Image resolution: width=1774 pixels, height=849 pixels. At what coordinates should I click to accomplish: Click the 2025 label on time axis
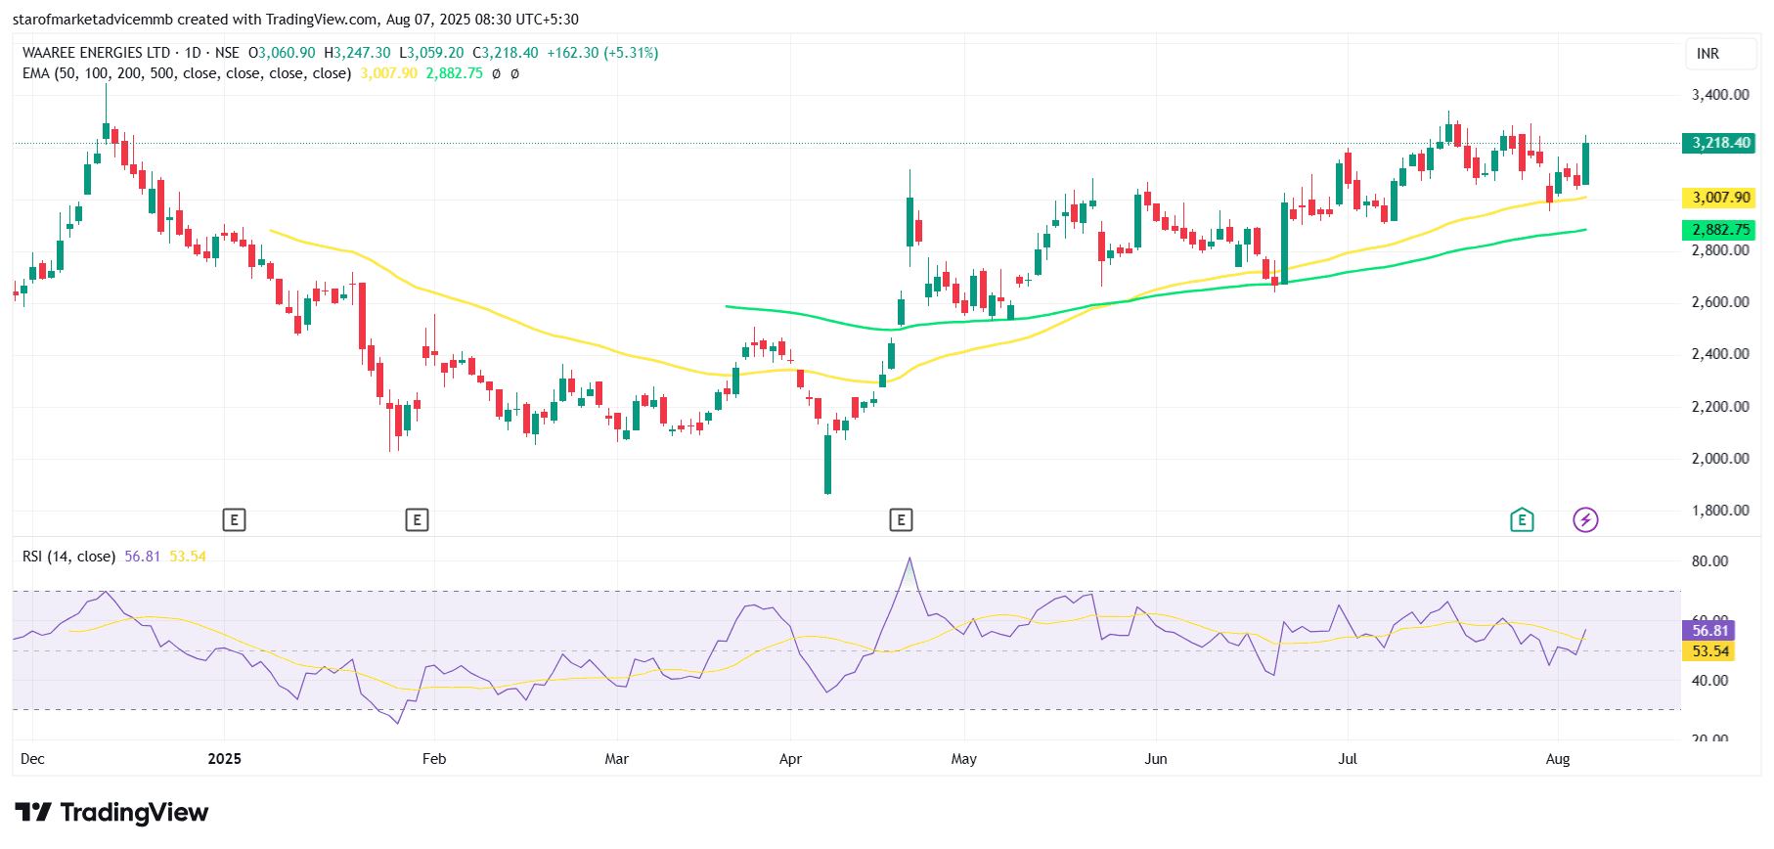click(224, 759)
